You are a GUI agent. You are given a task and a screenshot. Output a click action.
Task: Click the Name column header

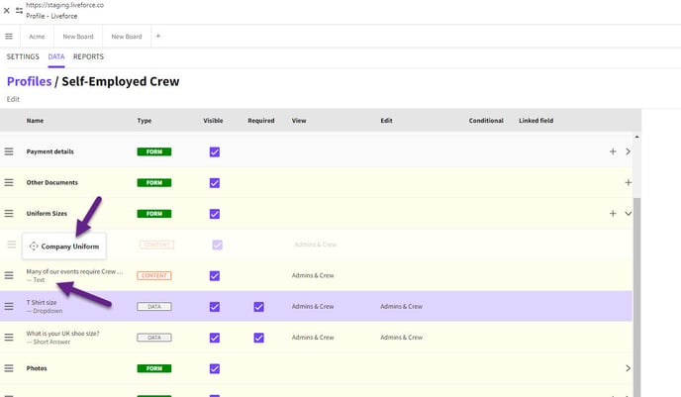pos(35,121)
